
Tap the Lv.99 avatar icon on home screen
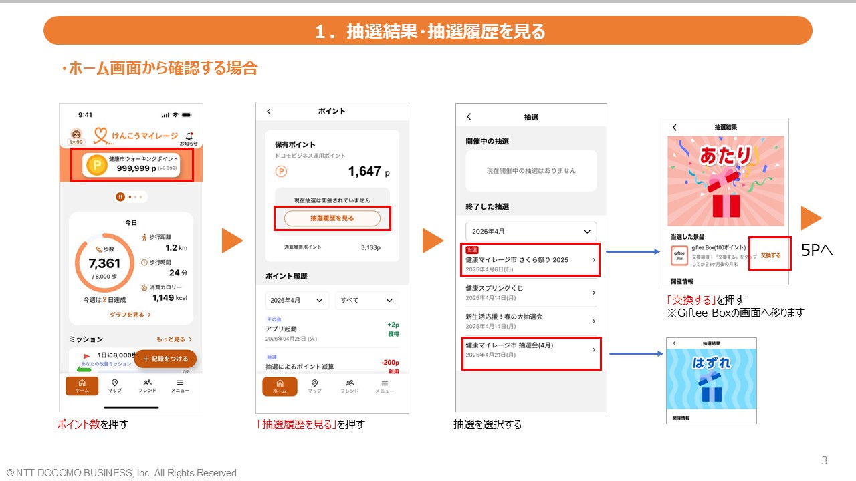point(76,136)
